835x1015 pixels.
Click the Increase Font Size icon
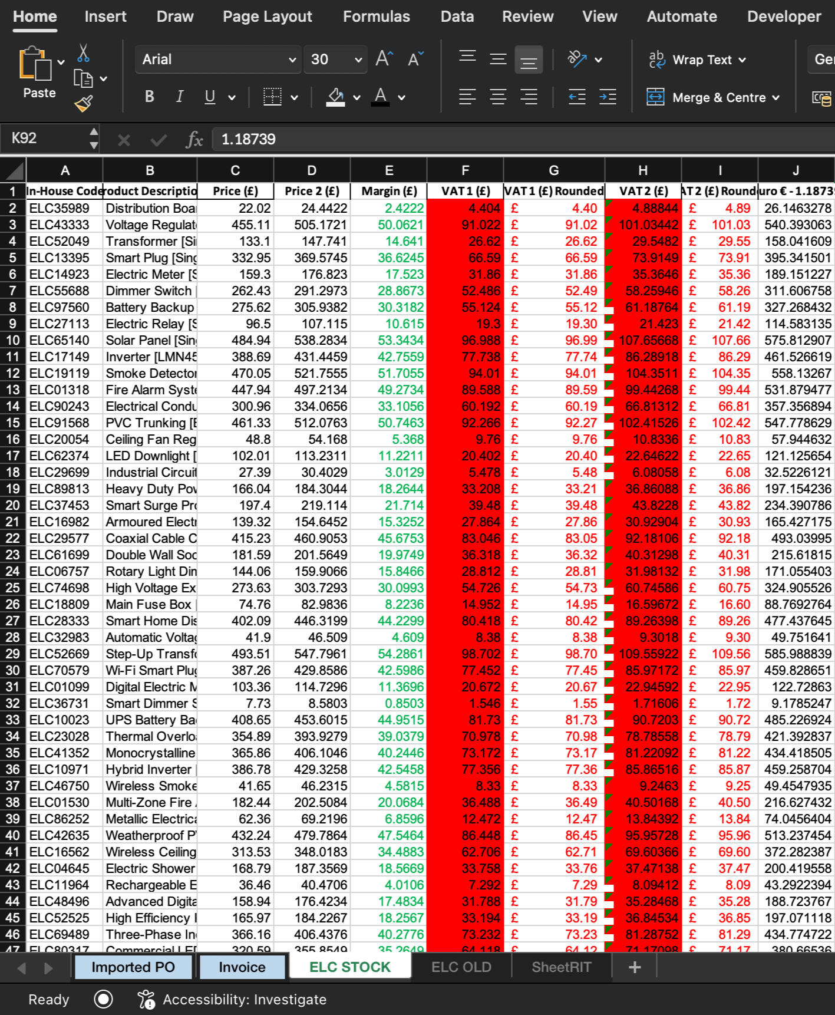(384, 59)
